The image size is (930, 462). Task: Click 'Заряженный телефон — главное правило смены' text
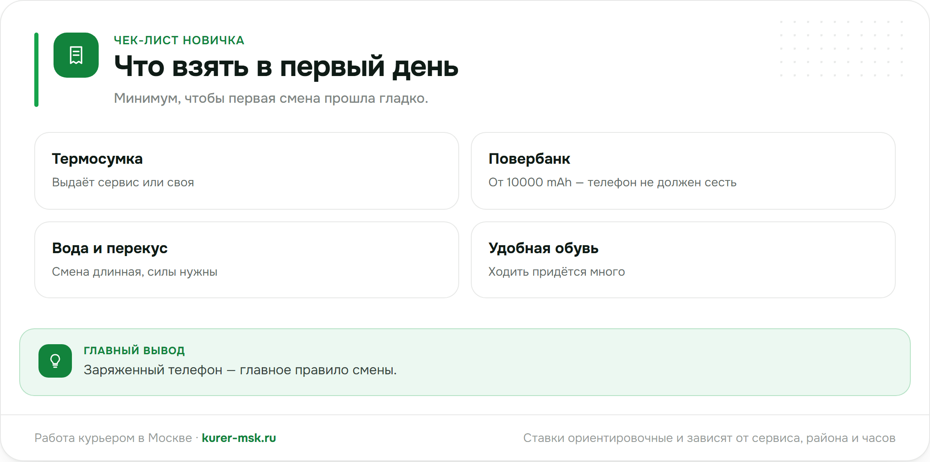point(240,370)
